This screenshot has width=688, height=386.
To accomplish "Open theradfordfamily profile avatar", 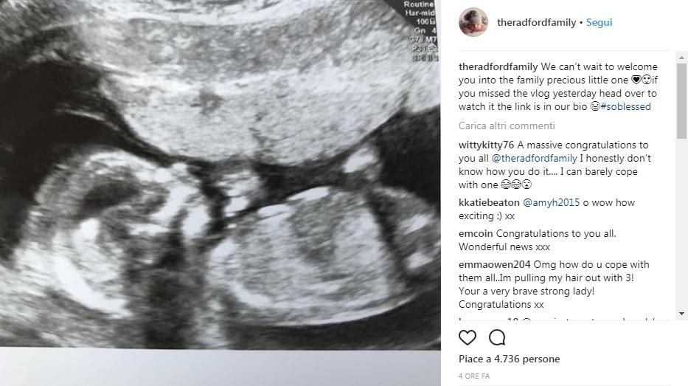I will pos(473,22).
